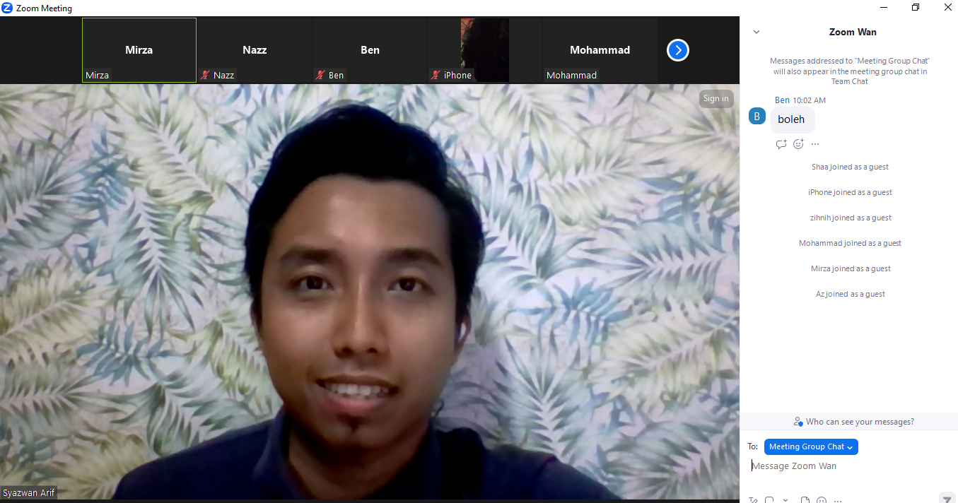This screenshot has height=503, width=958.
Task: Select Mirza's participant video tile
Action: 139,50
